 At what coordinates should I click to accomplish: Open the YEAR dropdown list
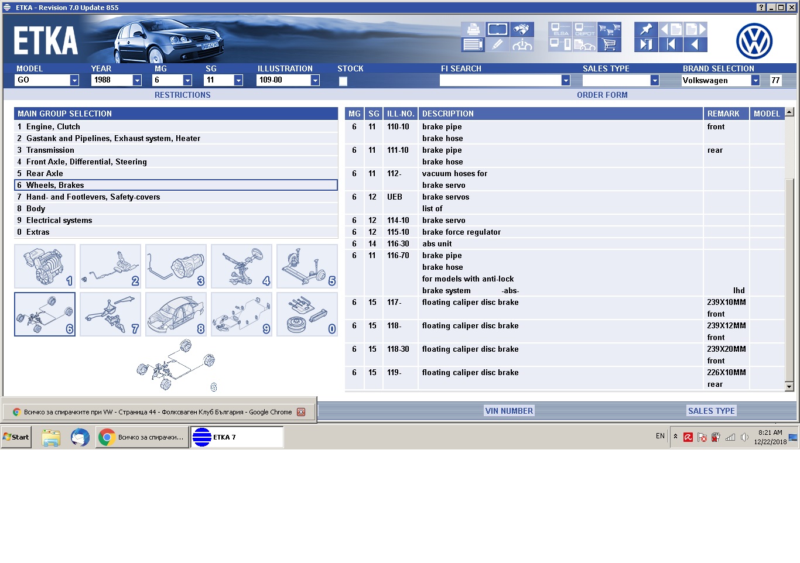(137, 80)
